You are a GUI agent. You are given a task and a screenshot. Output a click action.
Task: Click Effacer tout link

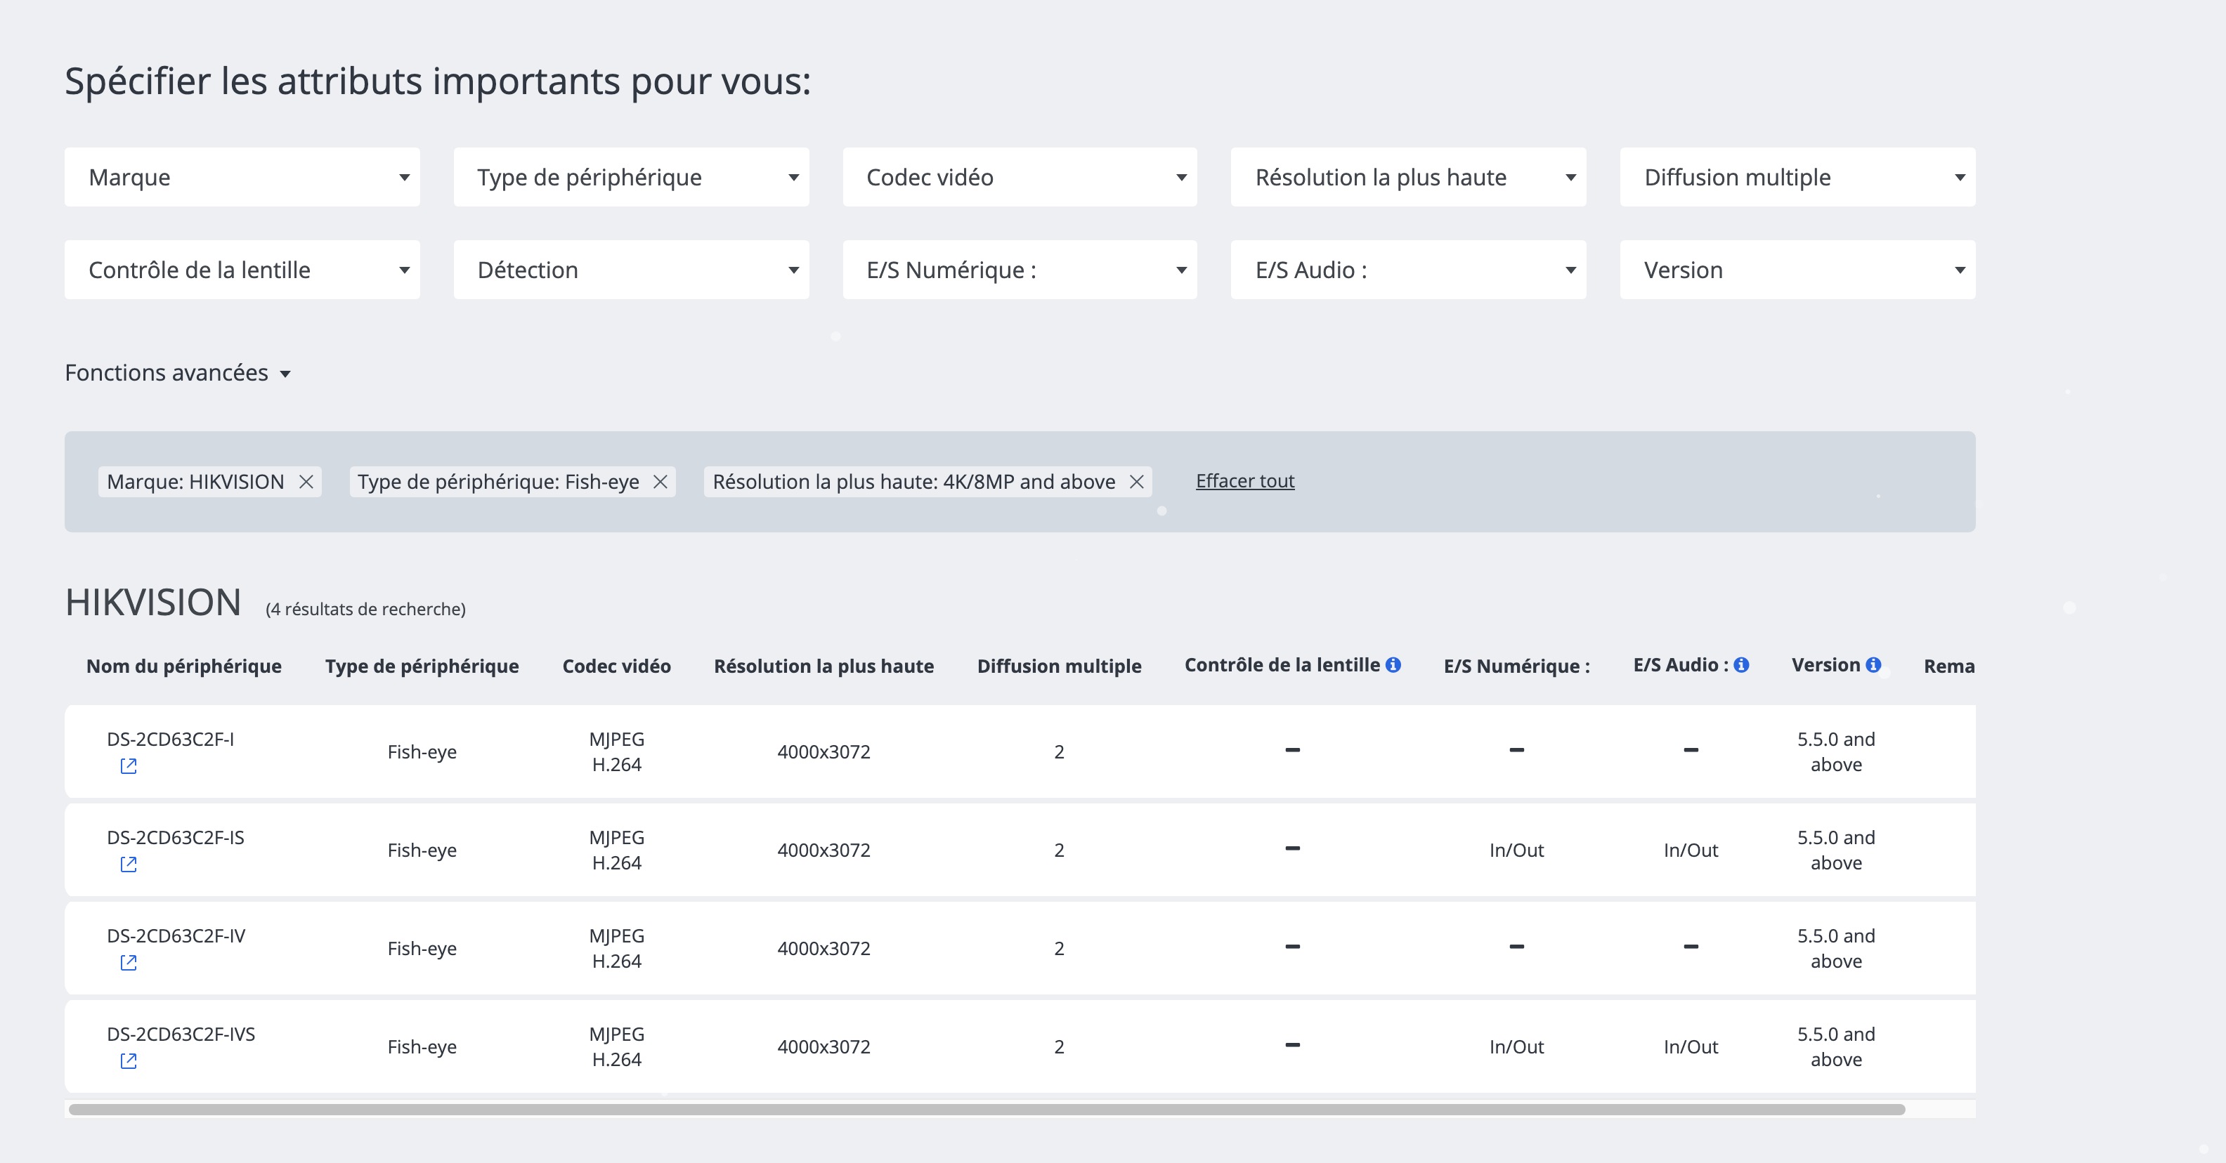click(x=1244, y=481)
